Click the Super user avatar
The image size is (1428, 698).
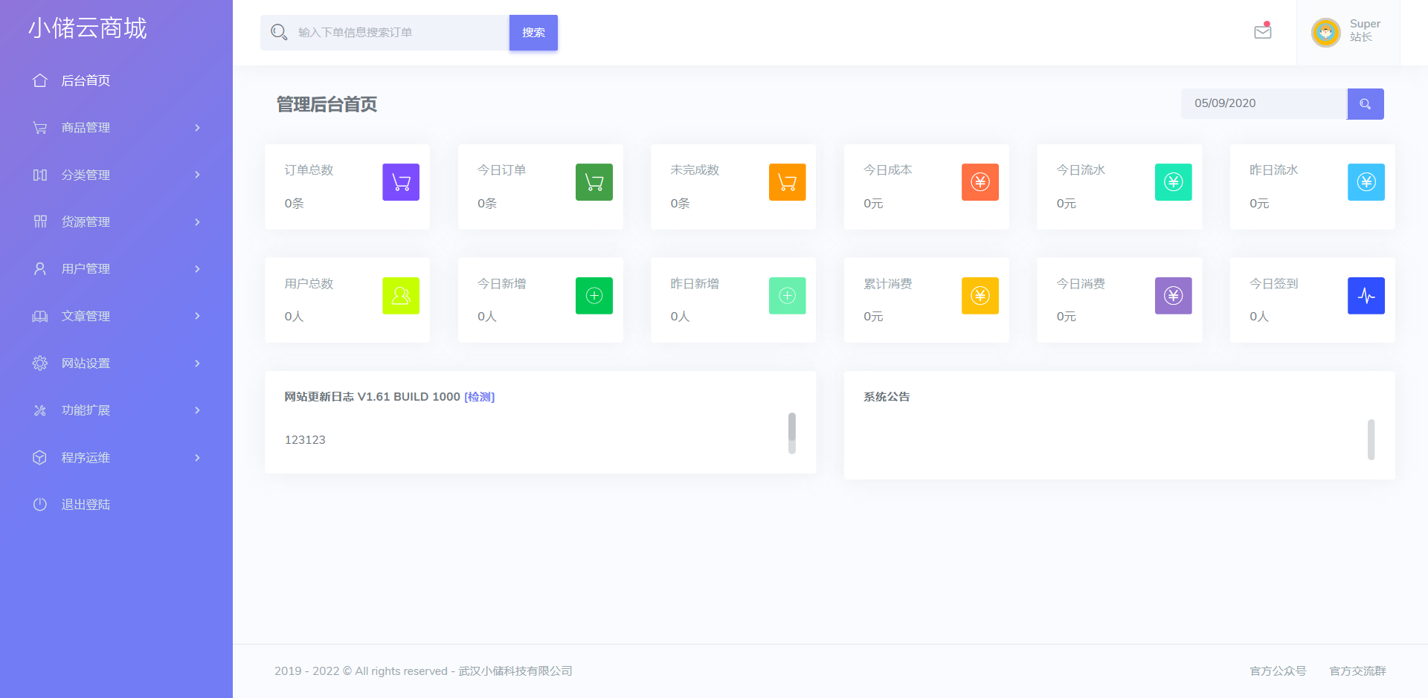(x=1325, y=33)
